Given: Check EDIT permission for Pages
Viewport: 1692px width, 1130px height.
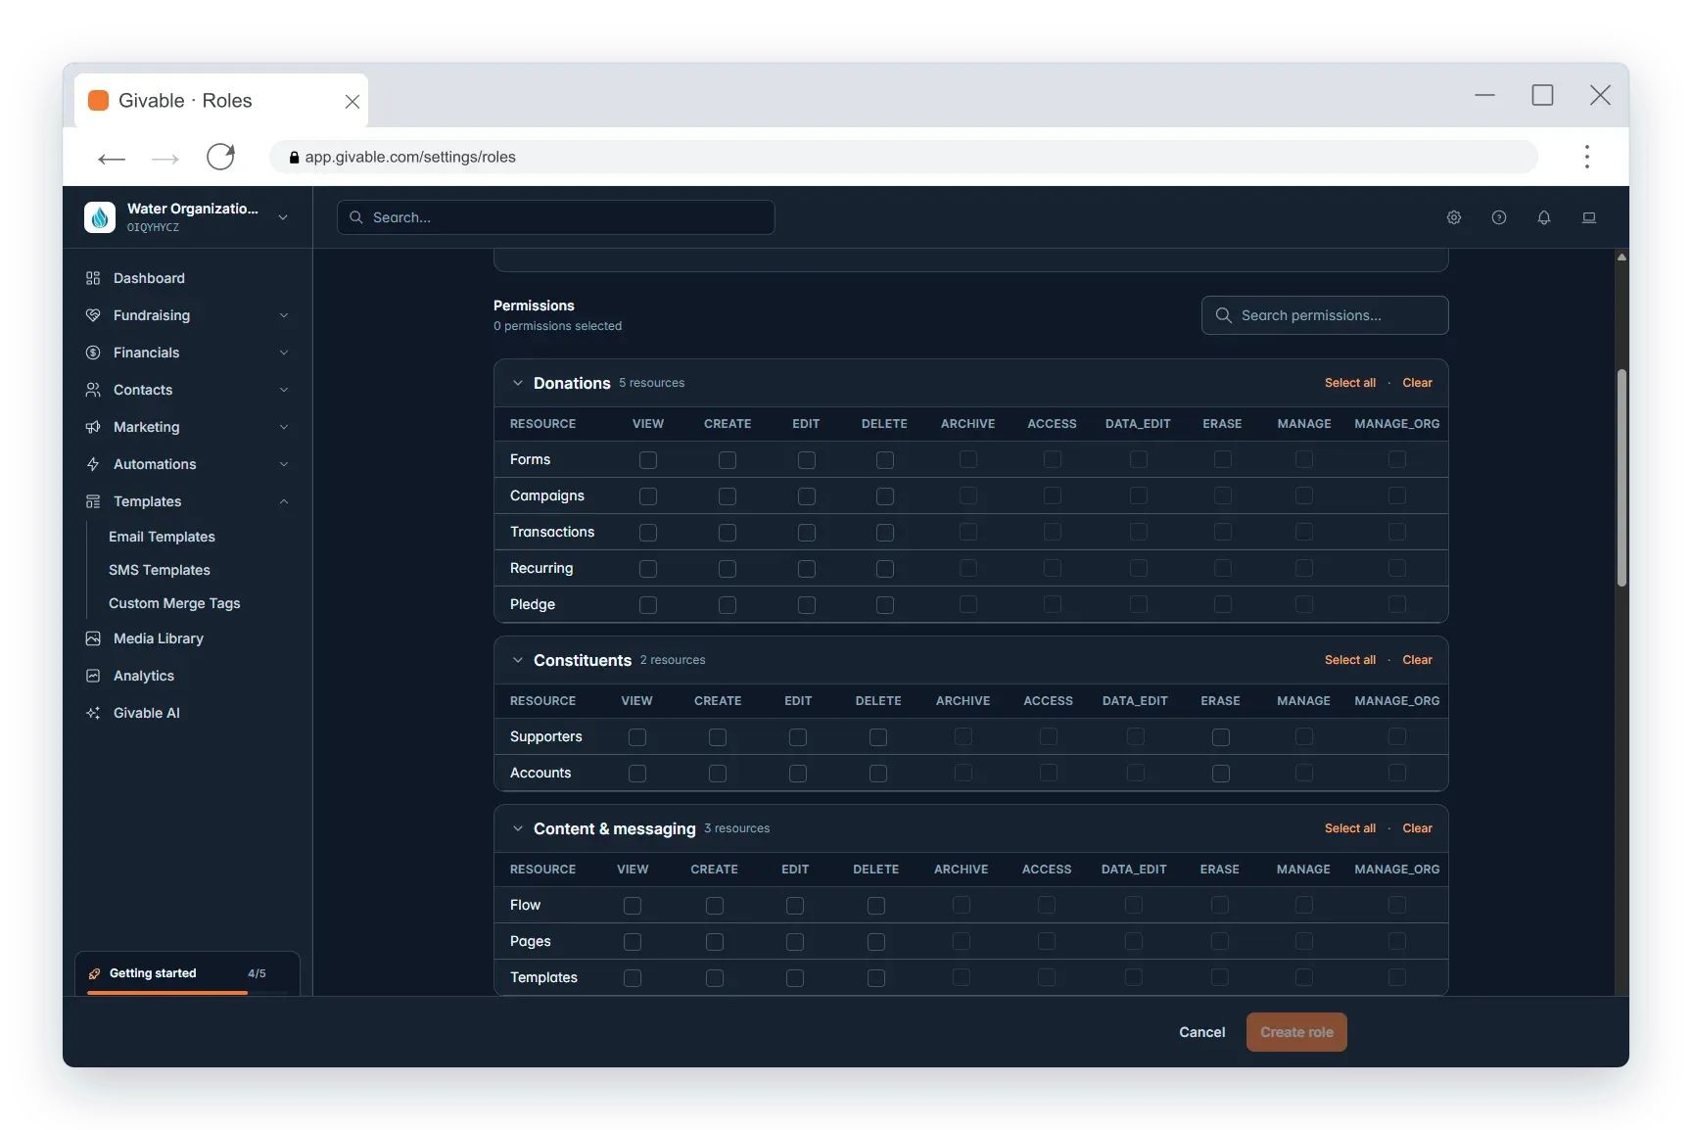Looking at the screenshot, I should (x=795, y=942).
